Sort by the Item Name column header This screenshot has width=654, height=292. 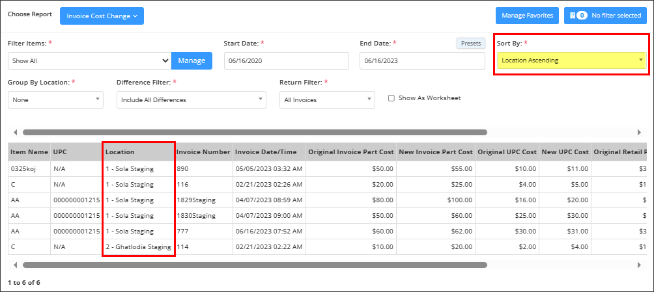(29, 152)
